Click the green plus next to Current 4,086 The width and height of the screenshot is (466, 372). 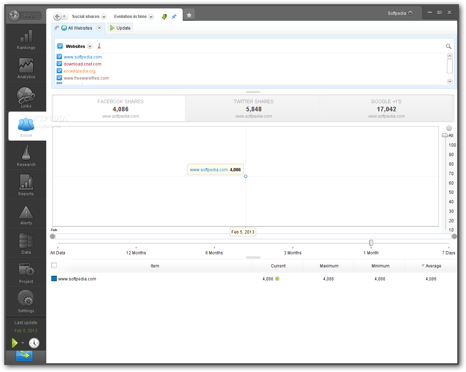[277, 279]
